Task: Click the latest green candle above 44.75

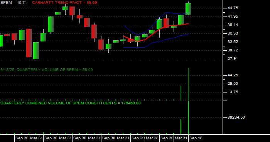Action: (x=188, y=9)
